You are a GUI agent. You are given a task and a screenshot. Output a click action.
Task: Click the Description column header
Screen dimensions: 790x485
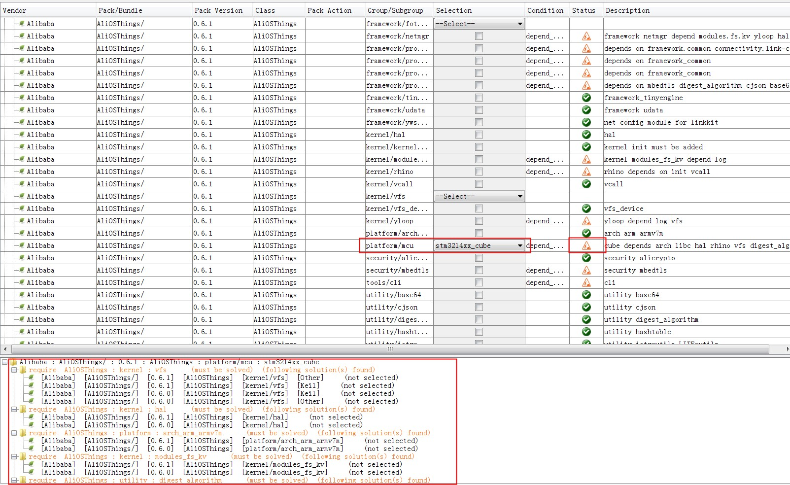point(696,10)
